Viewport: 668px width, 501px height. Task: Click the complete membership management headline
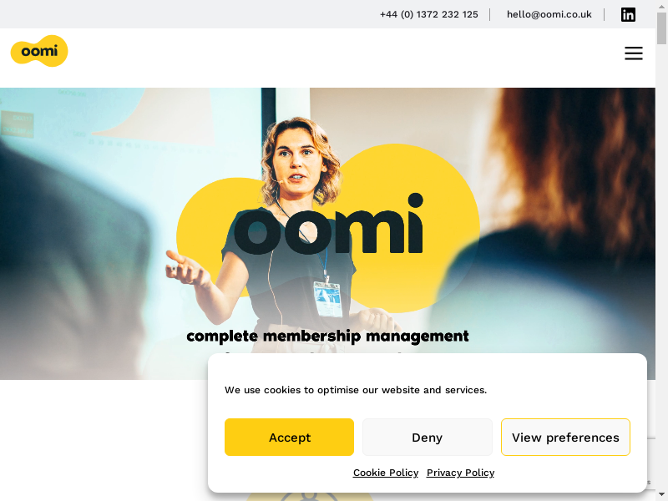327,337
